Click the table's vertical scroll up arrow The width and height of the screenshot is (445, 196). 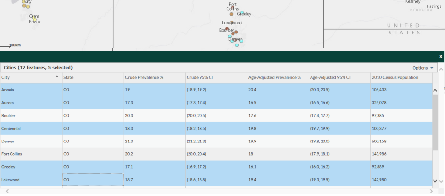point(435,90)
